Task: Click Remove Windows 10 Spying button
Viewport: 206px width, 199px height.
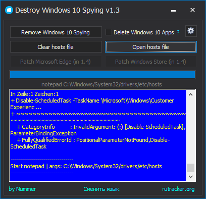Action: tap(56, 32)
